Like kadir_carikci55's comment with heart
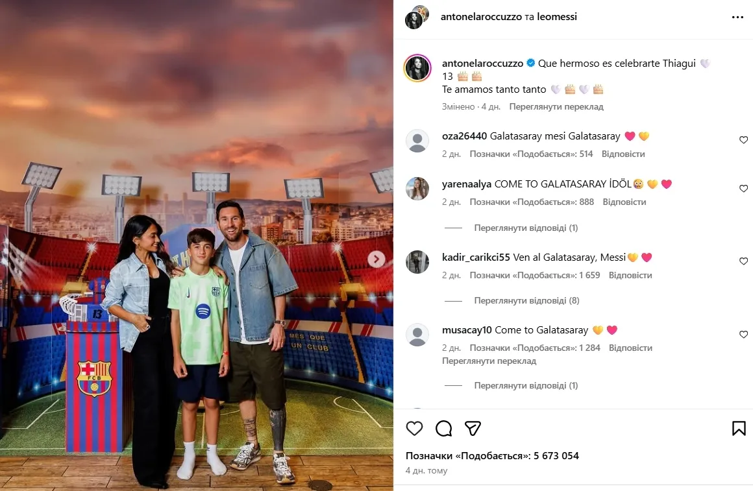753x491 pixels. [x=743, y=261]
